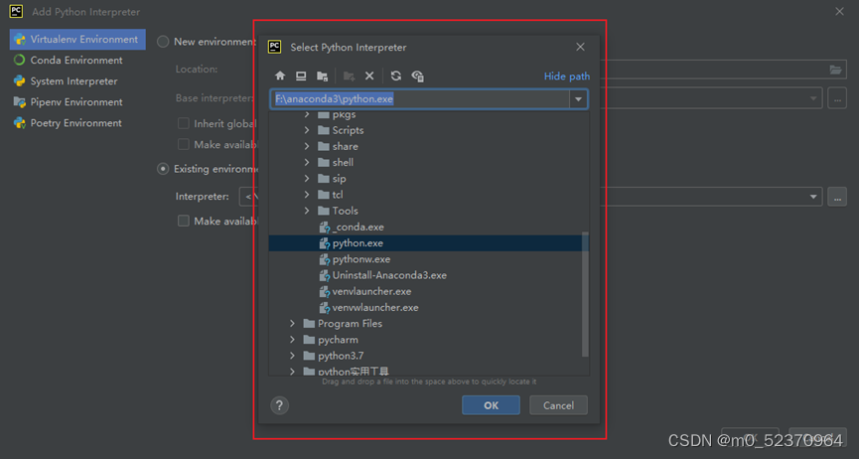Click the browse button next to Interpreter
Screen dimensions: 859x459
click(837, 197)
